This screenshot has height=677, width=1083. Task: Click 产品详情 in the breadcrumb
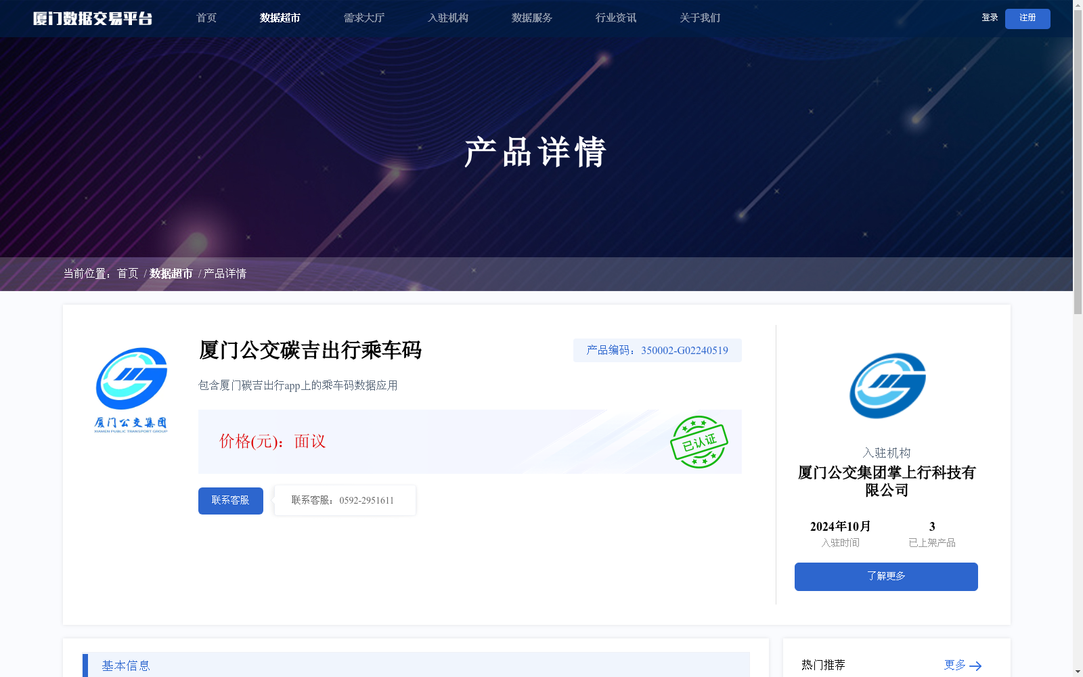225,274
